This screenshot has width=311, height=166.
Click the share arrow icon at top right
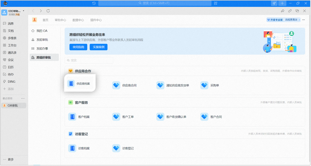(282, 11)
